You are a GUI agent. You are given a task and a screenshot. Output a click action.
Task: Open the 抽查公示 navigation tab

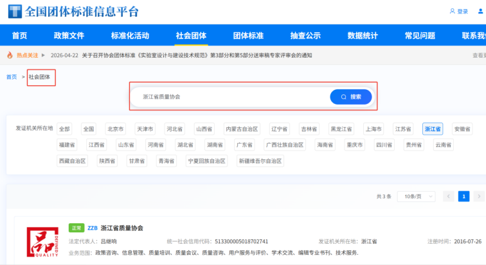(x=305, y=35)
